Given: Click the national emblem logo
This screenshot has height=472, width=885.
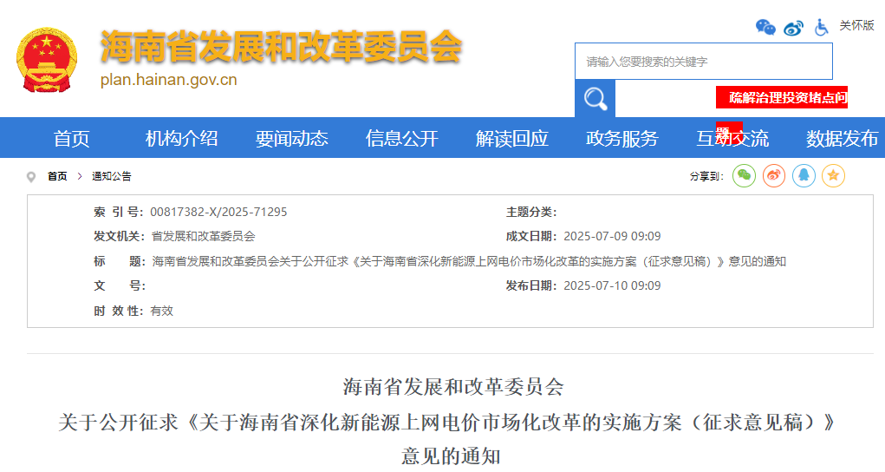Looking at the screenshot, I should click(47, 60).
